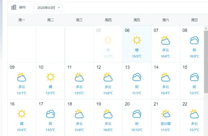This screenshot has height=136, width=208.
Task: Click the temperature 15/4℃ on day 16
Action: click(21, 130)
